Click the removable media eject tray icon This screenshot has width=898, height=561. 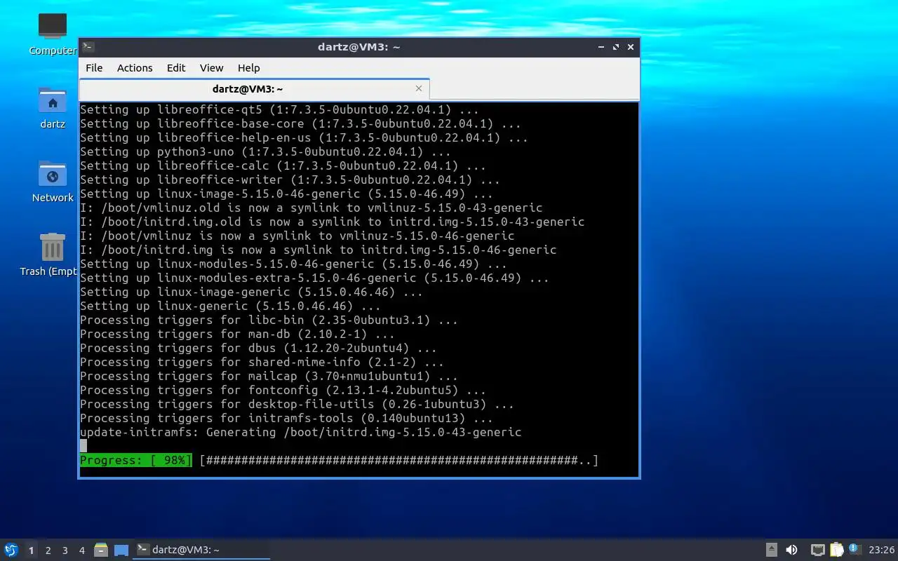tap(771, 550)
